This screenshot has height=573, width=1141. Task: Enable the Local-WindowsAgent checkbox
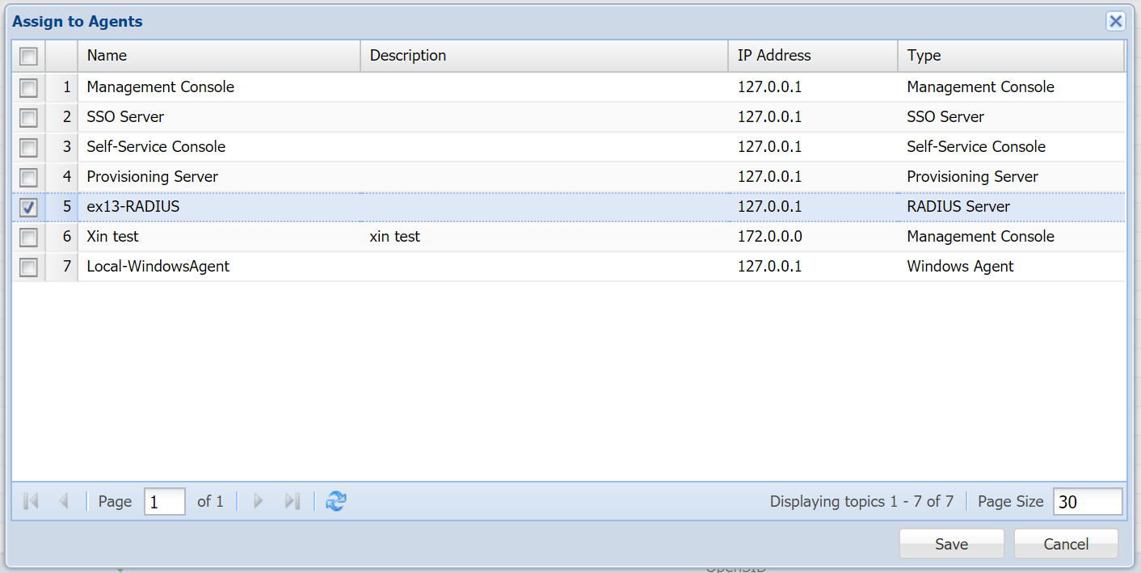pos(28,268)
